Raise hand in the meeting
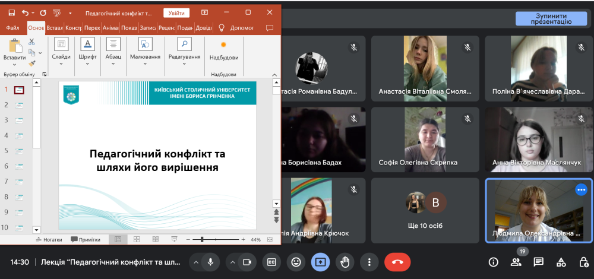 (345, 262)
